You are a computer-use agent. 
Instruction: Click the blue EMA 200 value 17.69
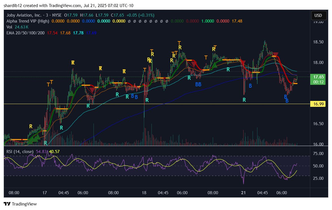92,33
